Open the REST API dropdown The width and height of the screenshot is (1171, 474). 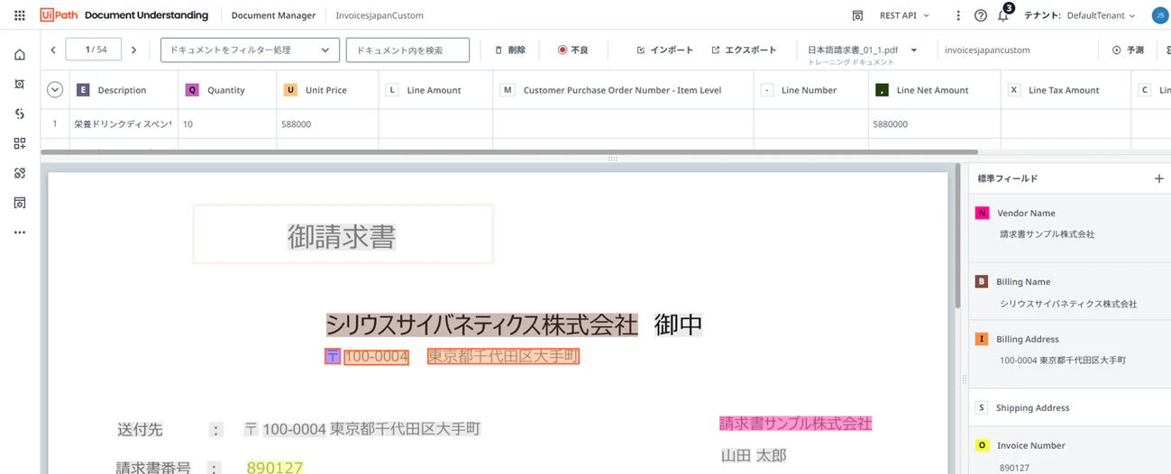click(x=904, y=15)
